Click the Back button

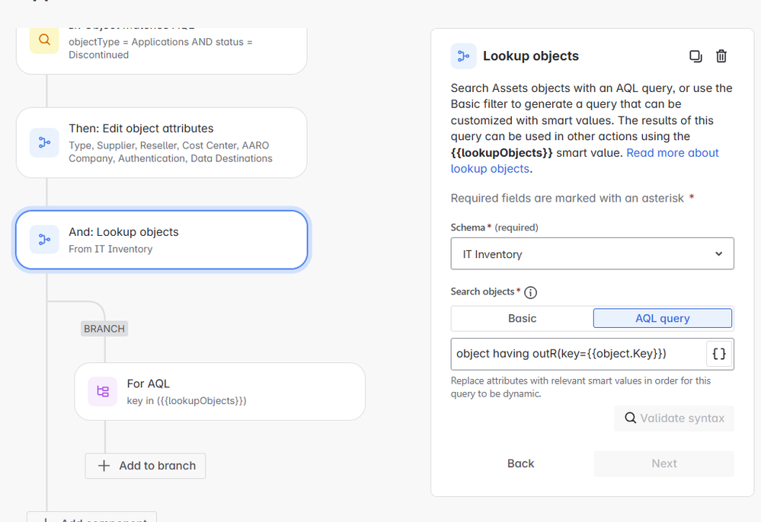click(521, 464)
